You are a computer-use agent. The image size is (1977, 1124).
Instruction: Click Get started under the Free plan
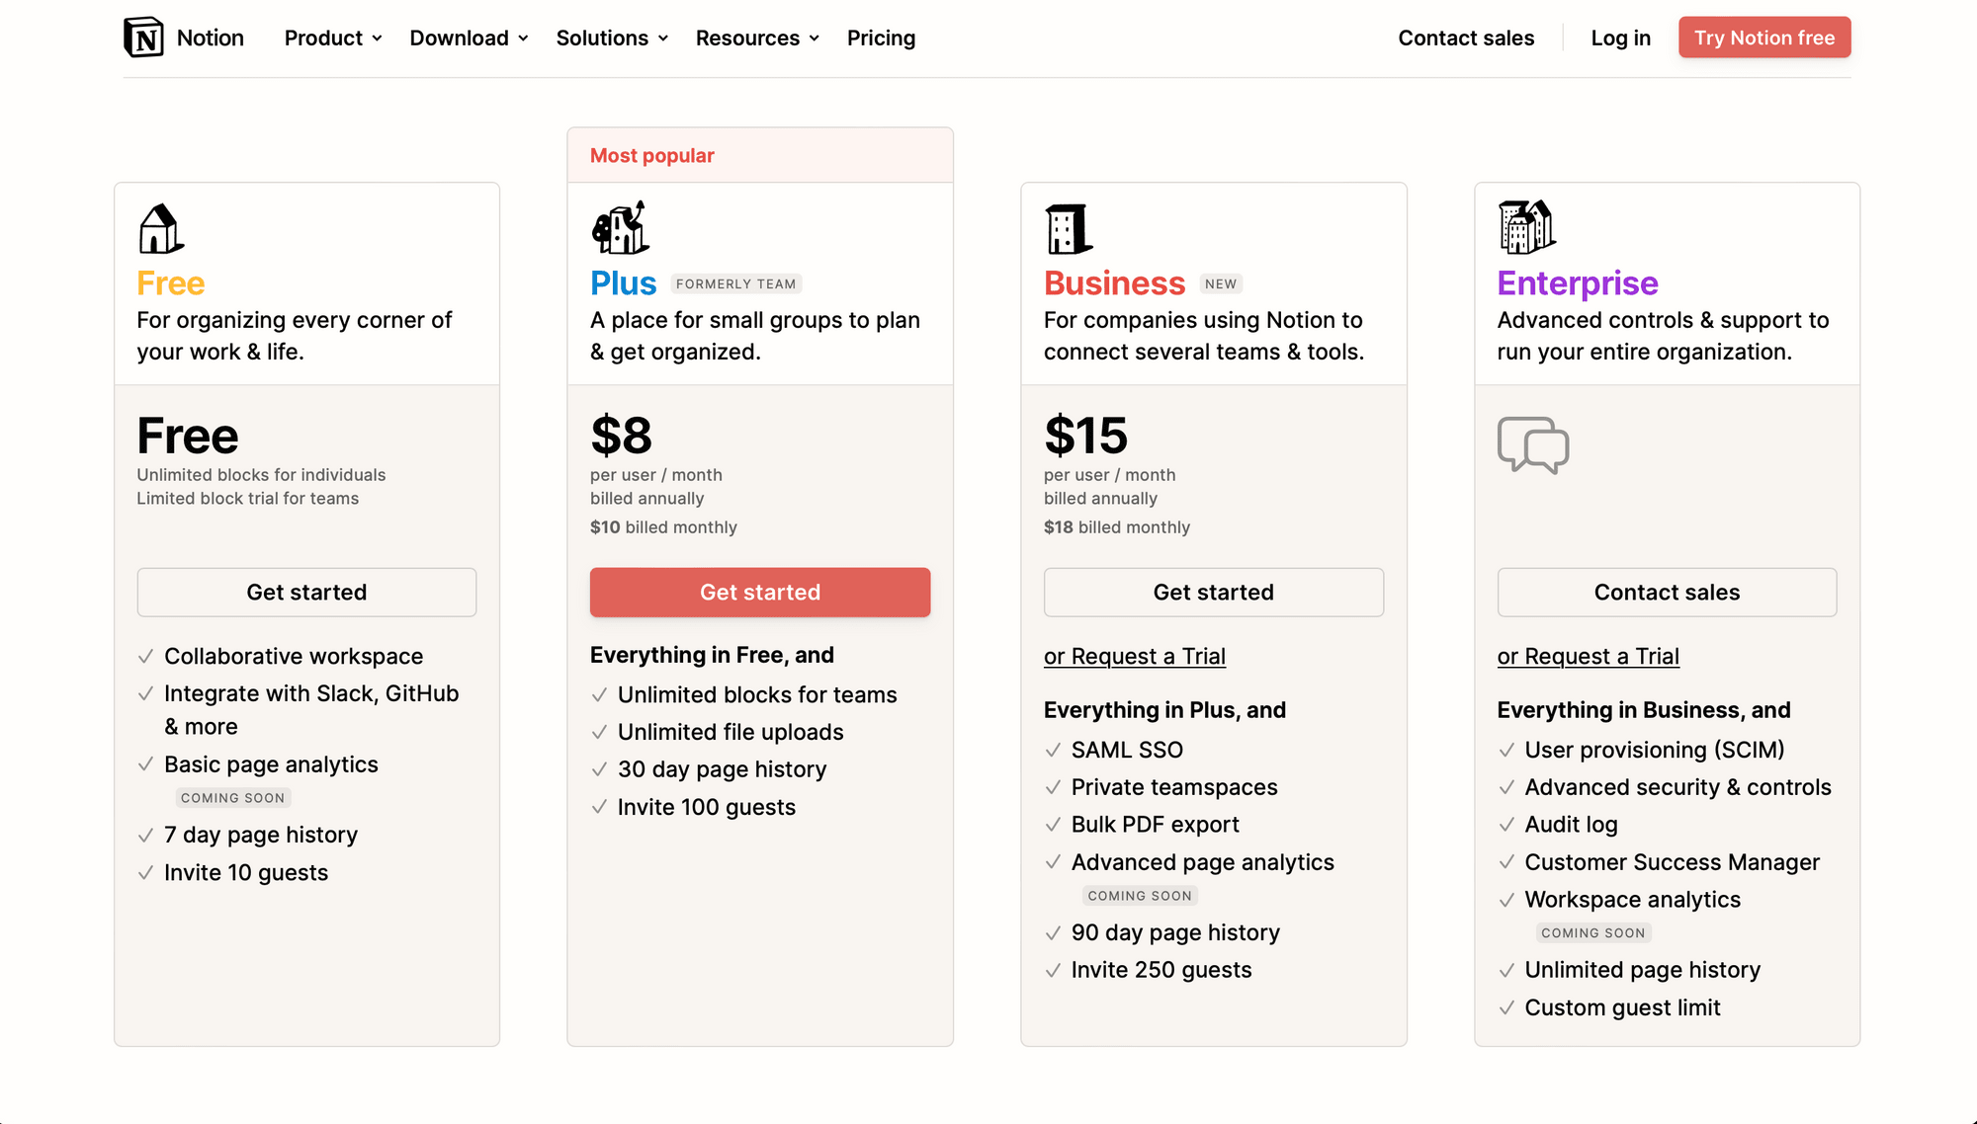tap(306, 593)
